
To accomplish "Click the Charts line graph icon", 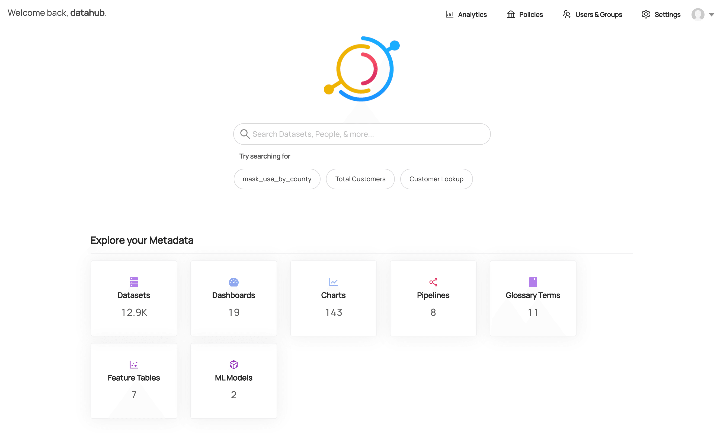I will coord(334,282).
